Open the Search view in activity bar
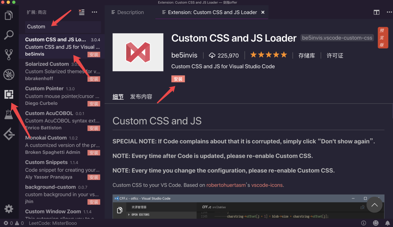 coord(9,35)
